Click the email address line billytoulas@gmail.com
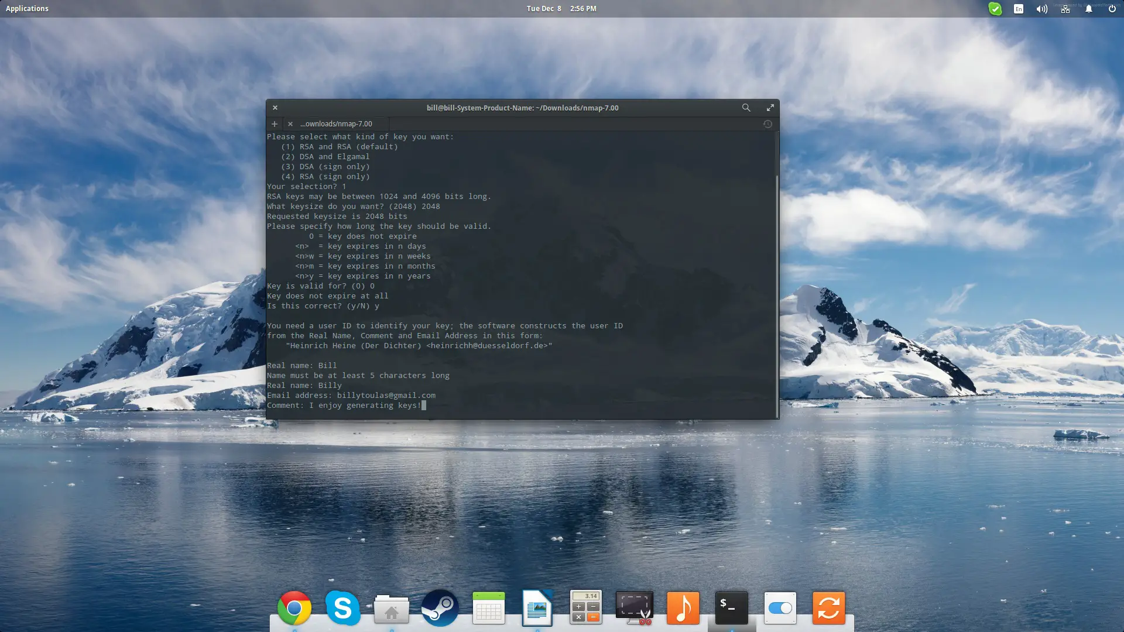 tap(351, 396)
